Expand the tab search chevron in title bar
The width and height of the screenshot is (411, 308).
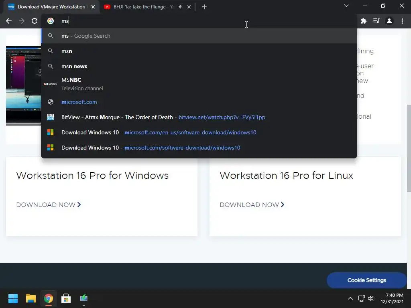tap(346, 6)
